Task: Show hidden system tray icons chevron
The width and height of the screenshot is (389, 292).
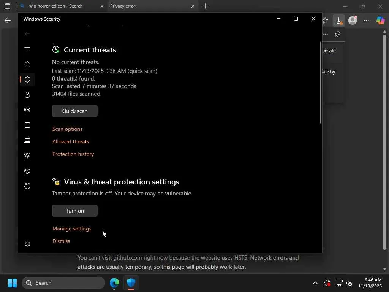Action: pyautogui.click(x=315, y=283)
